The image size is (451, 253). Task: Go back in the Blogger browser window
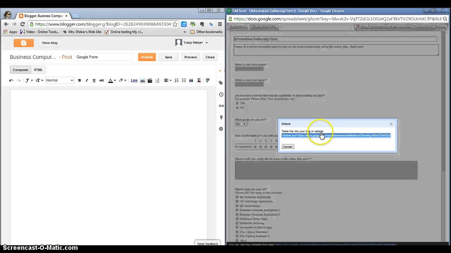click(6, 24)
